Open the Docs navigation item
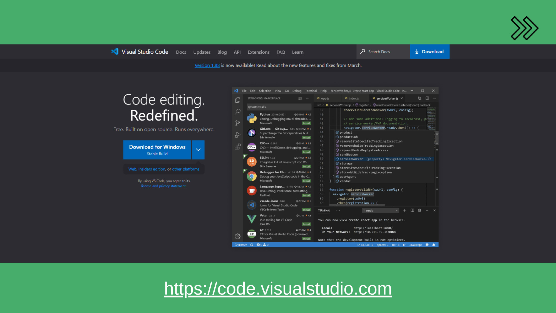 pos(181,52)
